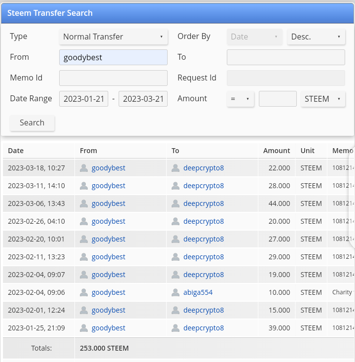Screen dimensions: 355x362
Task: Open deepcrypto8 link in 2023-02-20 row
Action: click(x=203, y=239)
